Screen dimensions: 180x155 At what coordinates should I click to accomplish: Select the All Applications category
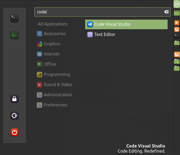[x=53, y=24]
